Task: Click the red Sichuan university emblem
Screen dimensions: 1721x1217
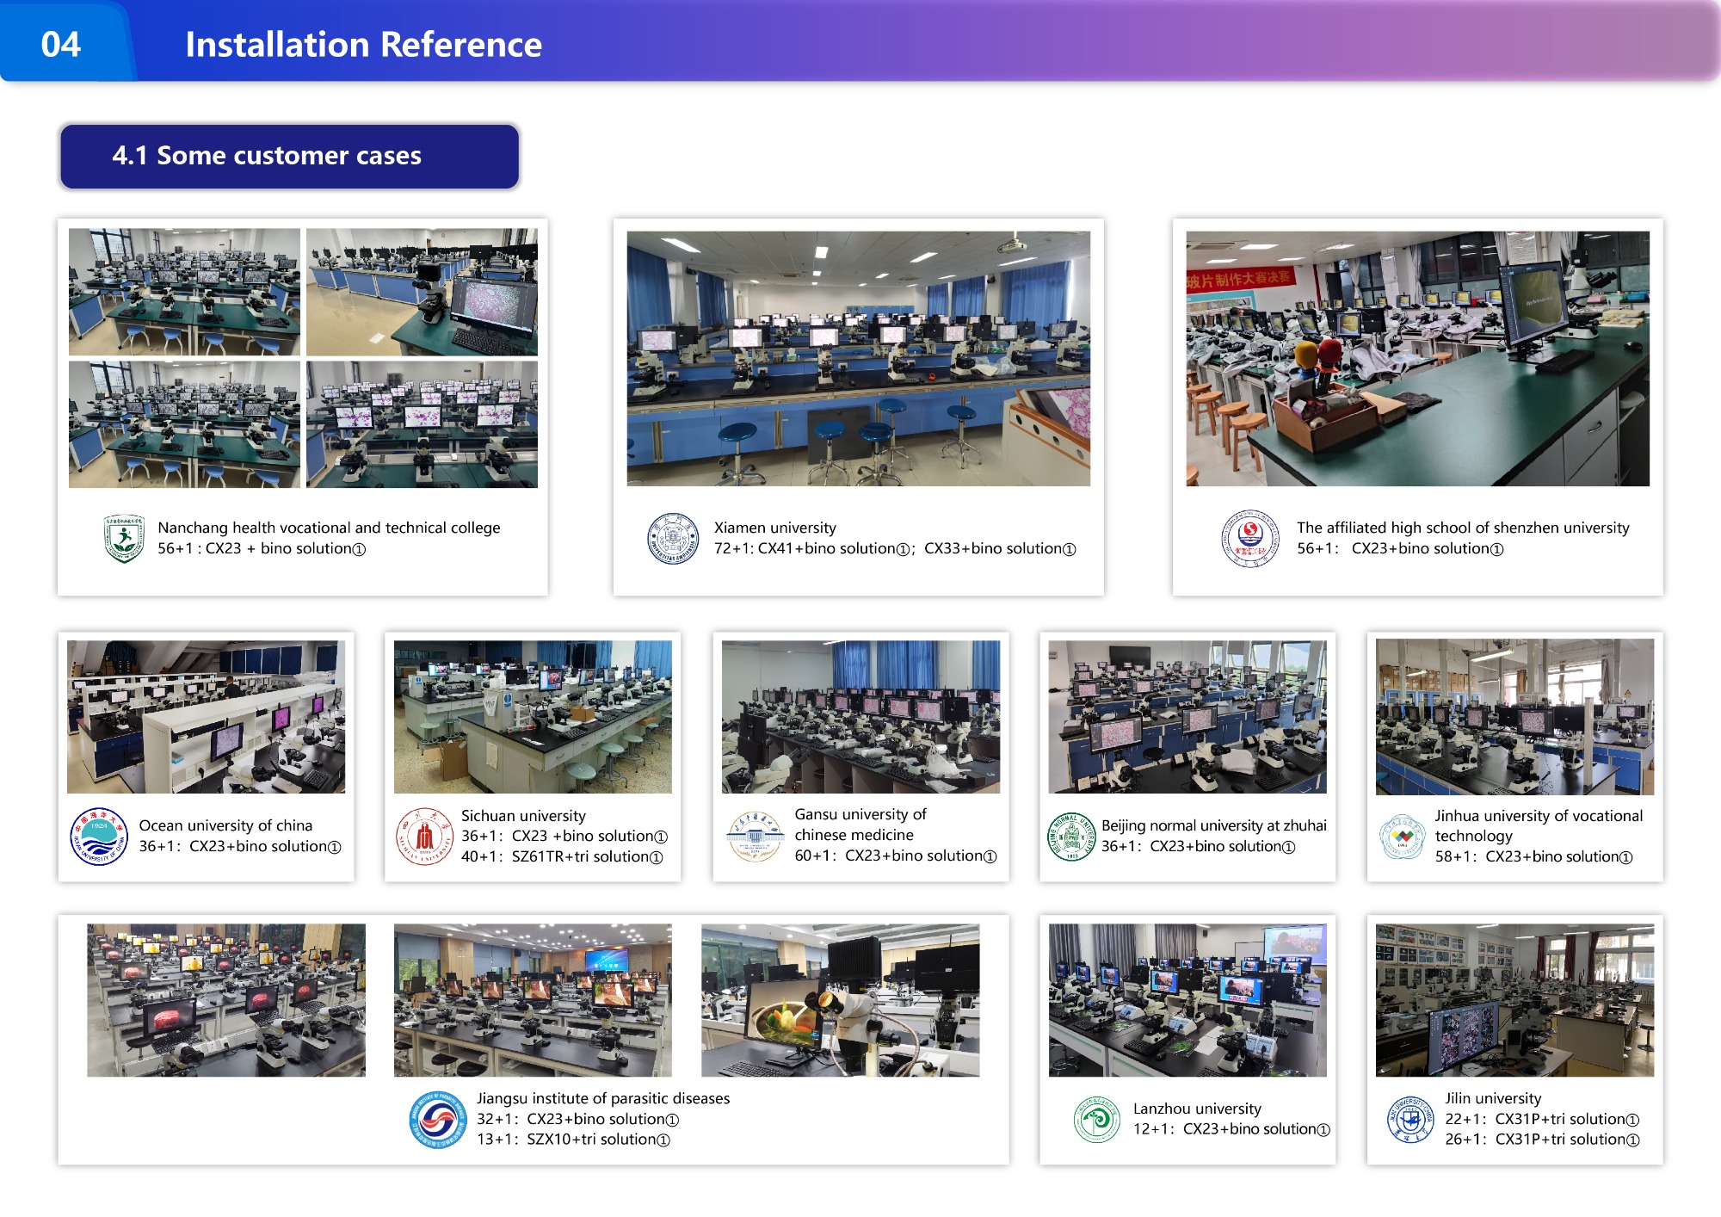Action: 424,837
